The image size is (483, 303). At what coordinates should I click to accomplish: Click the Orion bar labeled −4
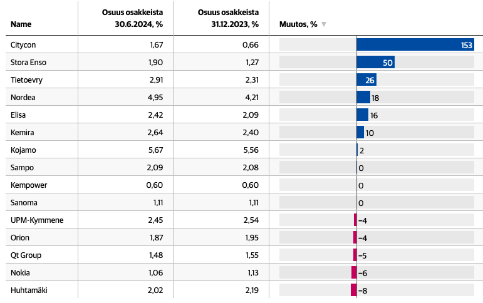pyautogui.click(x=355, y=237)
